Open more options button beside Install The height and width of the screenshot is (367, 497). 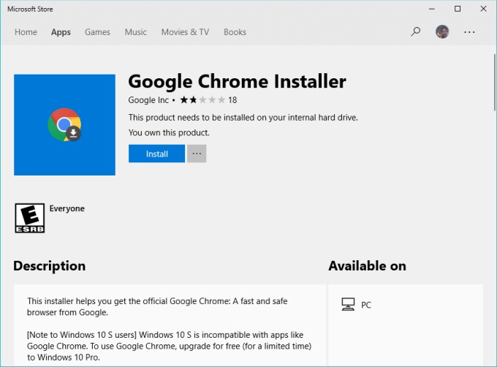pos(197,154)
